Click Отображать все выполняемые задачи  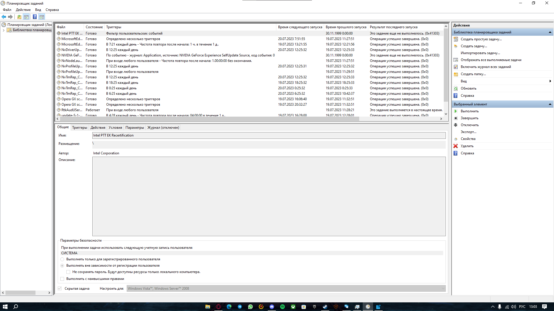[x=491, y=60]
